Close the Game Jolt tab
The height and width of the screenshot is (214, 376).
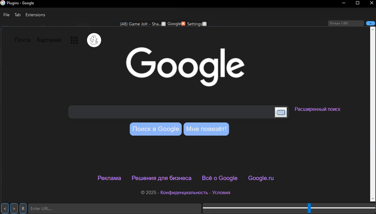point(163,24)
